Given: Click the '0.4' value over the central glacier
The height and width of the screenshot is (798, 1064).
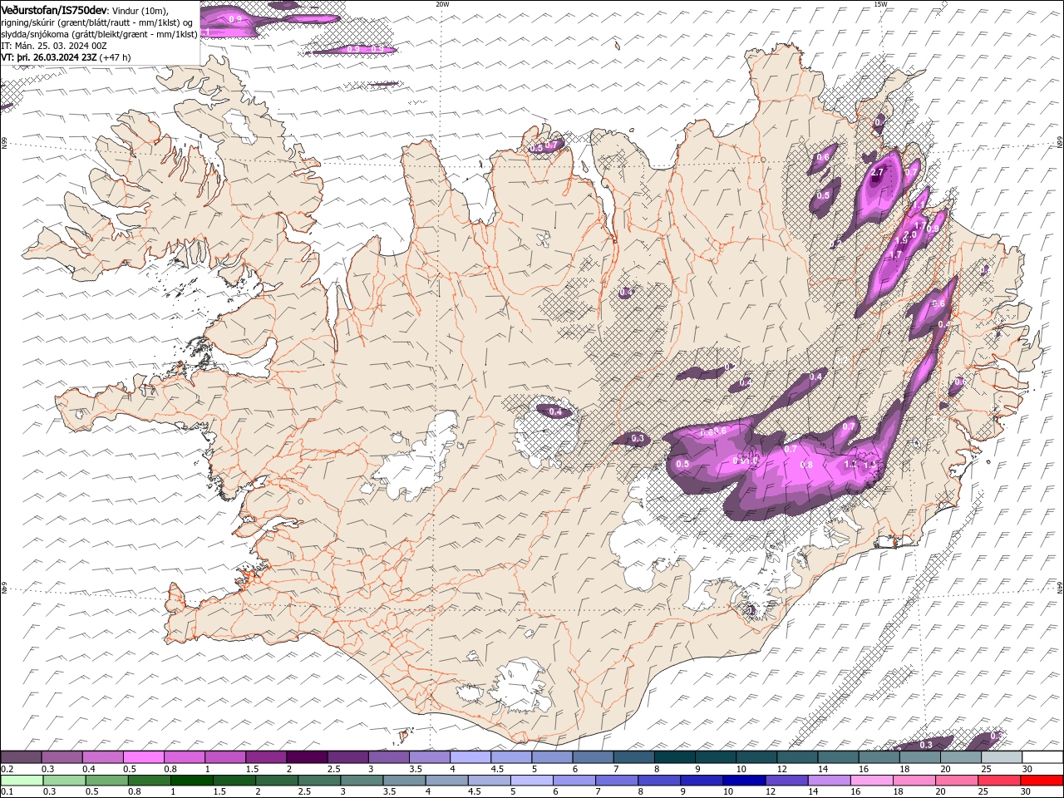Looking at the screenshot, I should pos(555,411).
